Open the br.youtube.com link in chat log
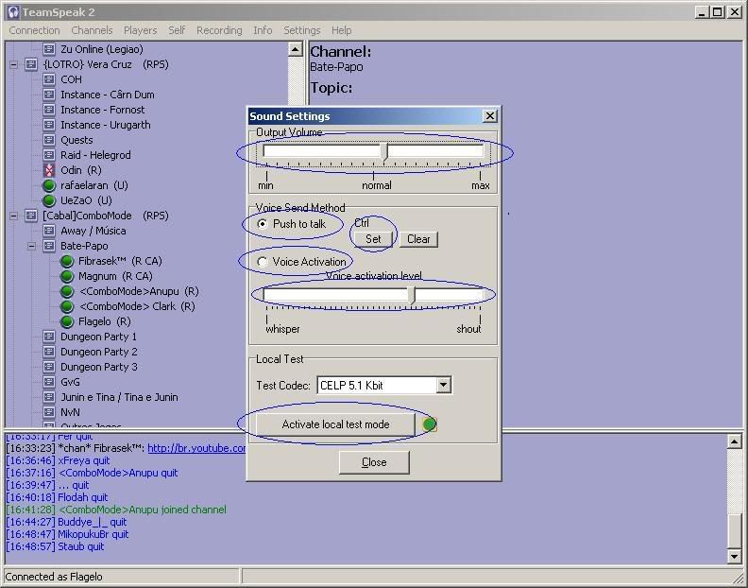 coord(196,448)
